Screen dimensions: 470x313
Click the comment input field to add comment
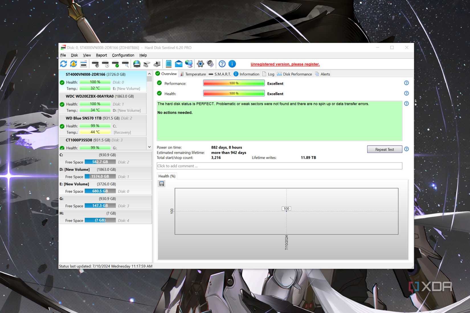[x=279, y=166]
